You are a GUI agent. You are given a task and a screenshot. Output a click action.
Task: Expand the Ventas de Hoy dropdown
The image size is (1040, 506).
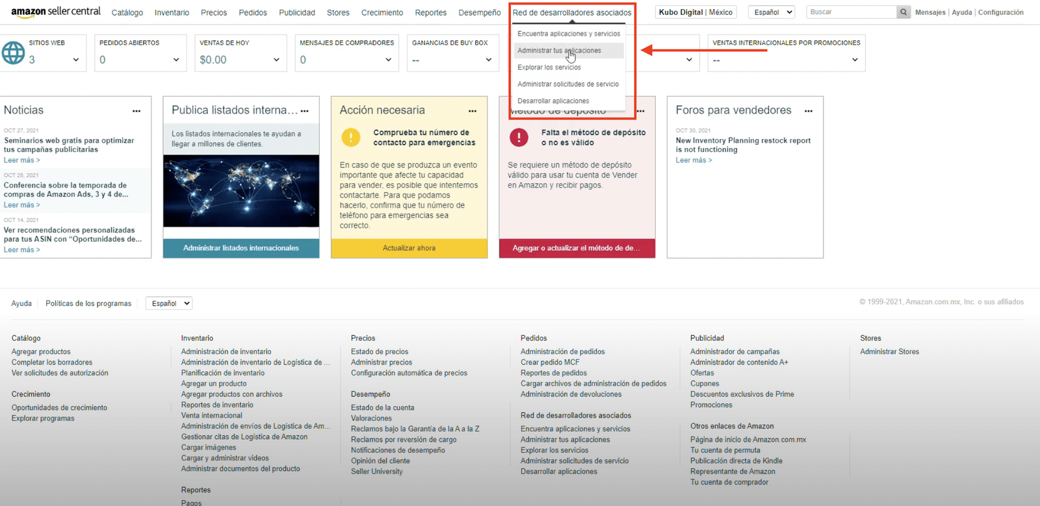point(276,60)
